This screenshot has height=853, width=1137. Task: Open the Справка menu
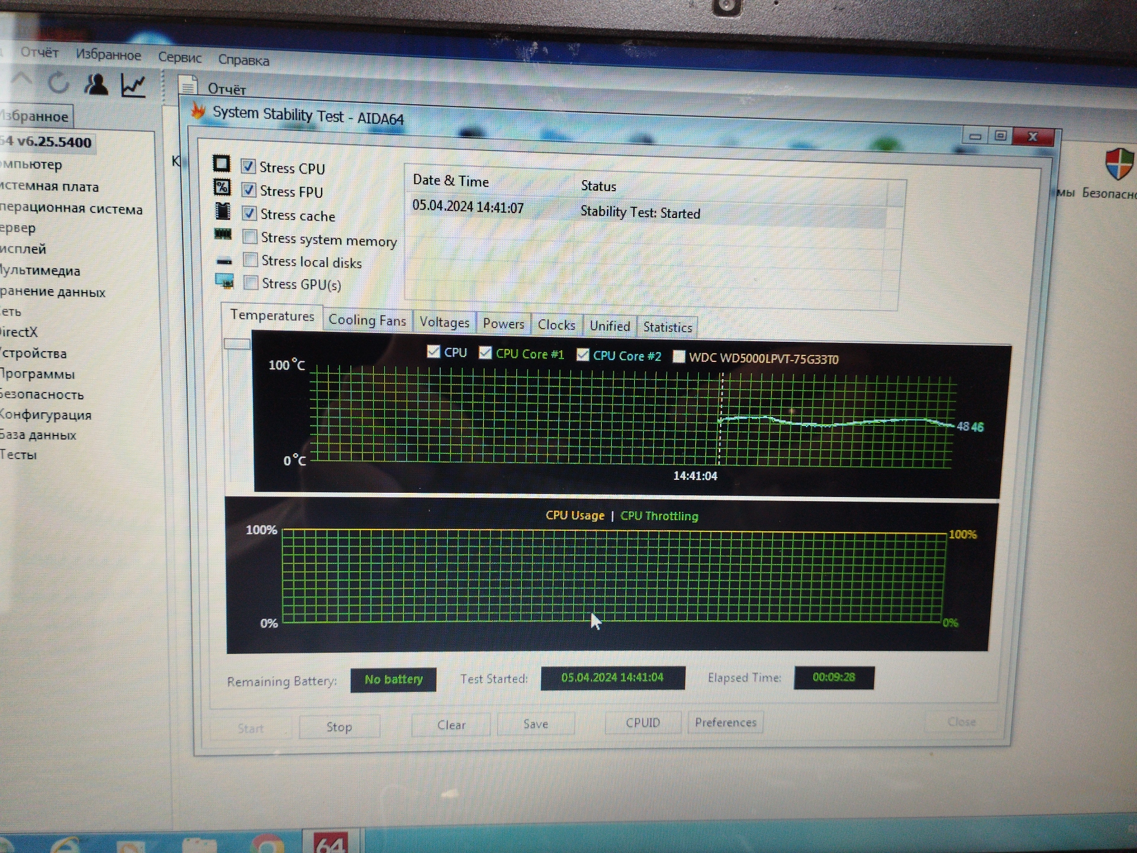click(243, 60)
